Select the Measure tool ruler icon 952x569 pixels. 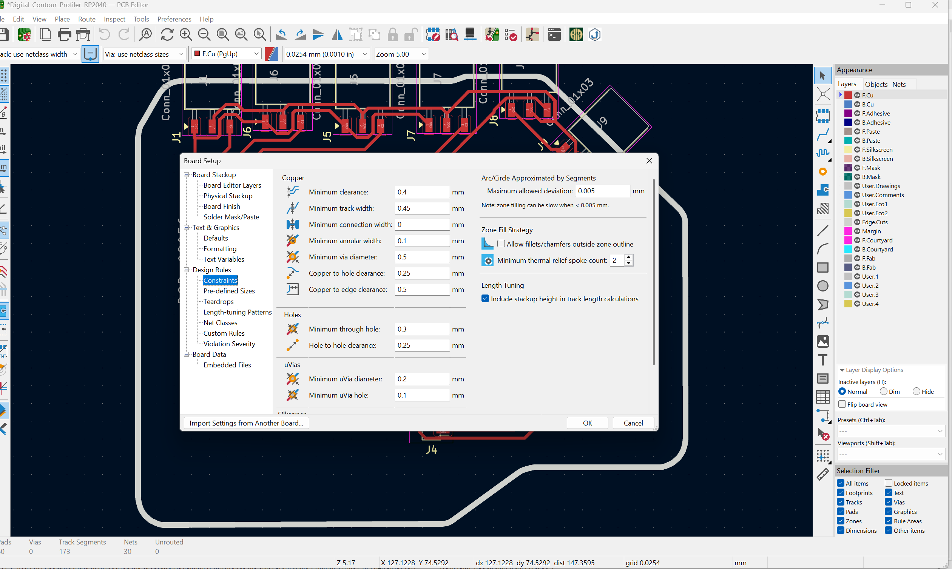tap(823, 474)
